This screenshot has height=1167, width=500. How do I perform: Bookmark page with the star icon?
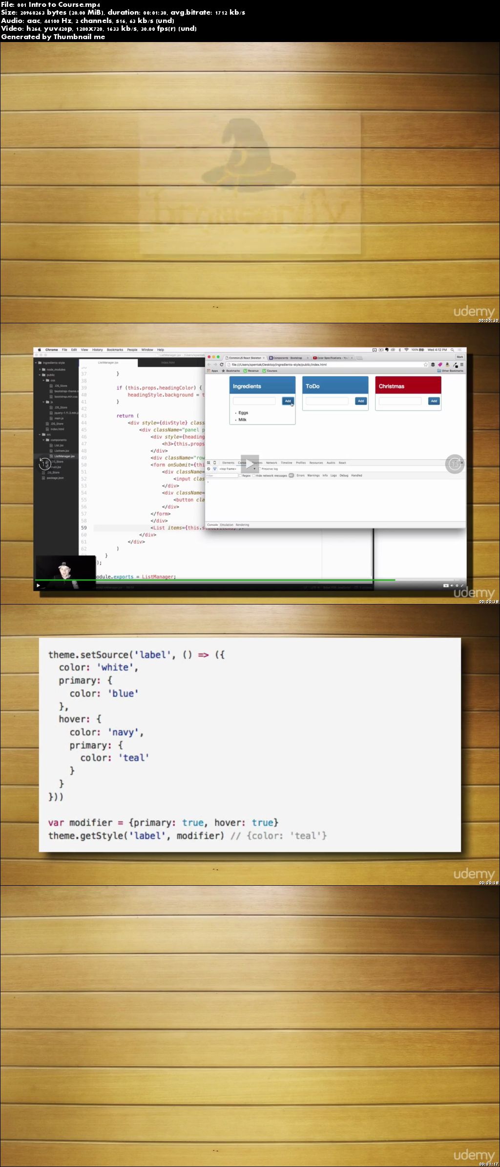[426, 364]
